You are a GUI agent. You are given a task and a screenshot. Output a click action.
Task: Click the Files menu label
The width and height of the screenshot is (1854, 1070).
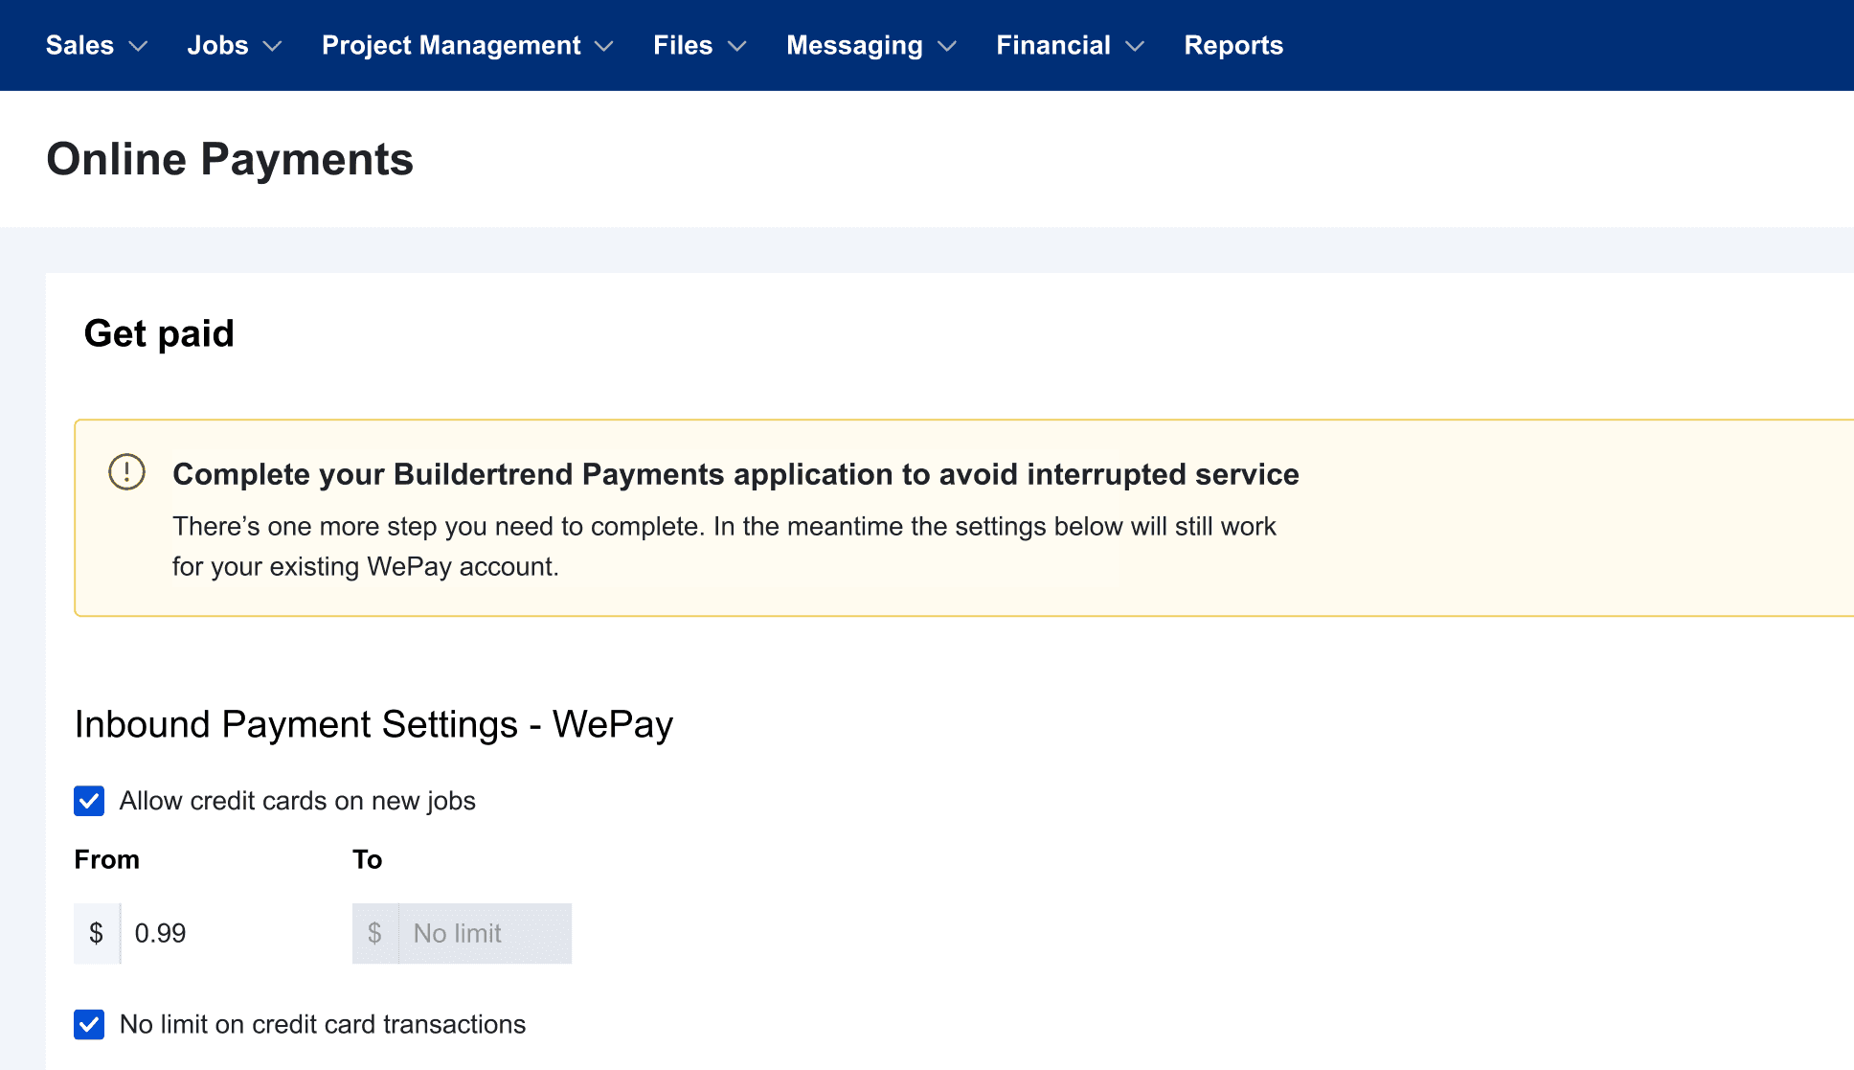tap(683, 45)
